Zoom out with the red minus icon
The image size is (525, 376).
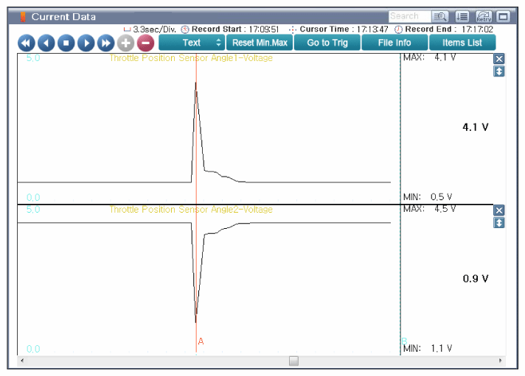pyautogui.click(x=145, y=43)
